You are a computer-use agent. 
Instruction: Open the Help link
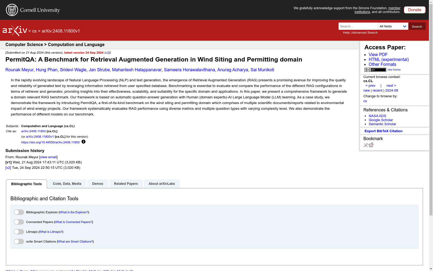pos(346,33)
